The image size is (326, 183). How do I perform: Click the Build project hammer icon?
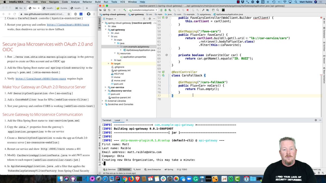click(125, 10)
